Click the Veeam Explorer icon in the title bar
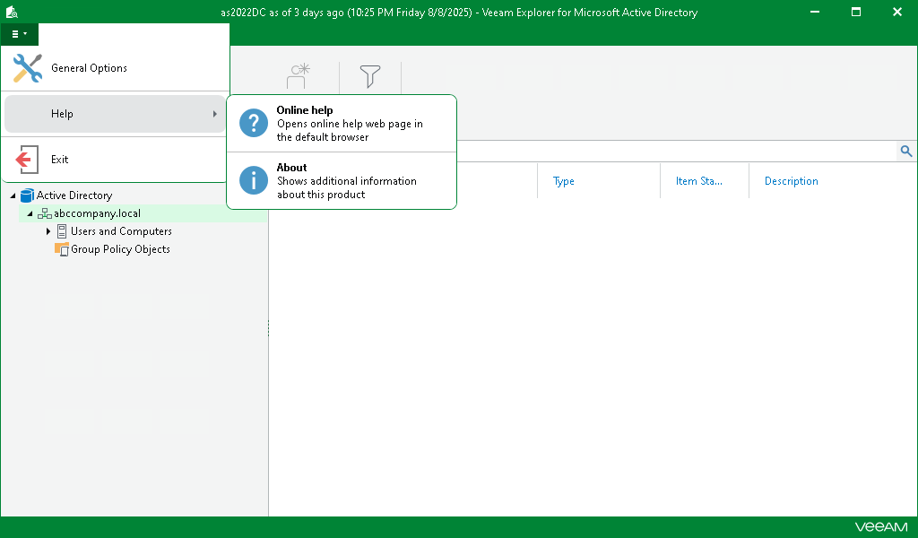 pos(12,12)
